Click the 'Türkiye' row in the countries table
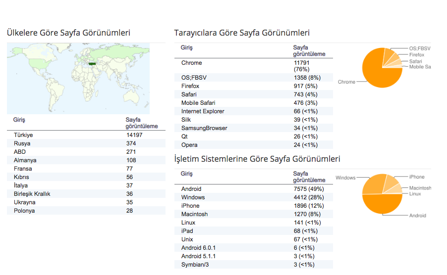The image size is (447, 275). pyautogui.click(x=86, y=135)
